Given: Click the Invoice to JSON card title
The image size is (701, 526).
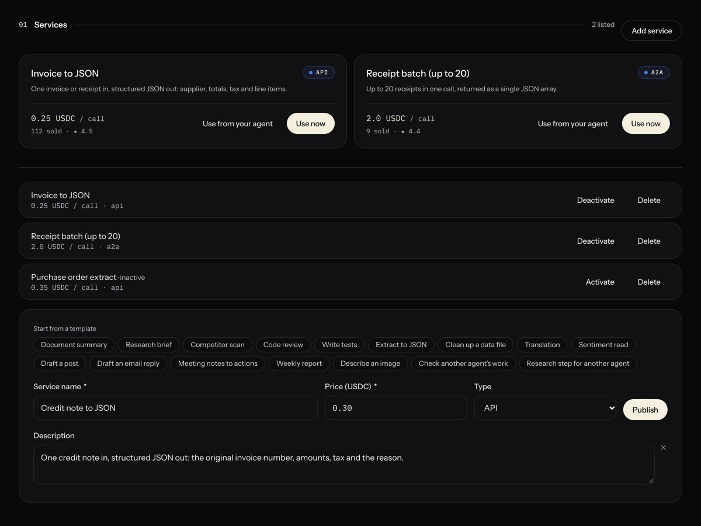Looking at the screenshot, I should 65,74.
